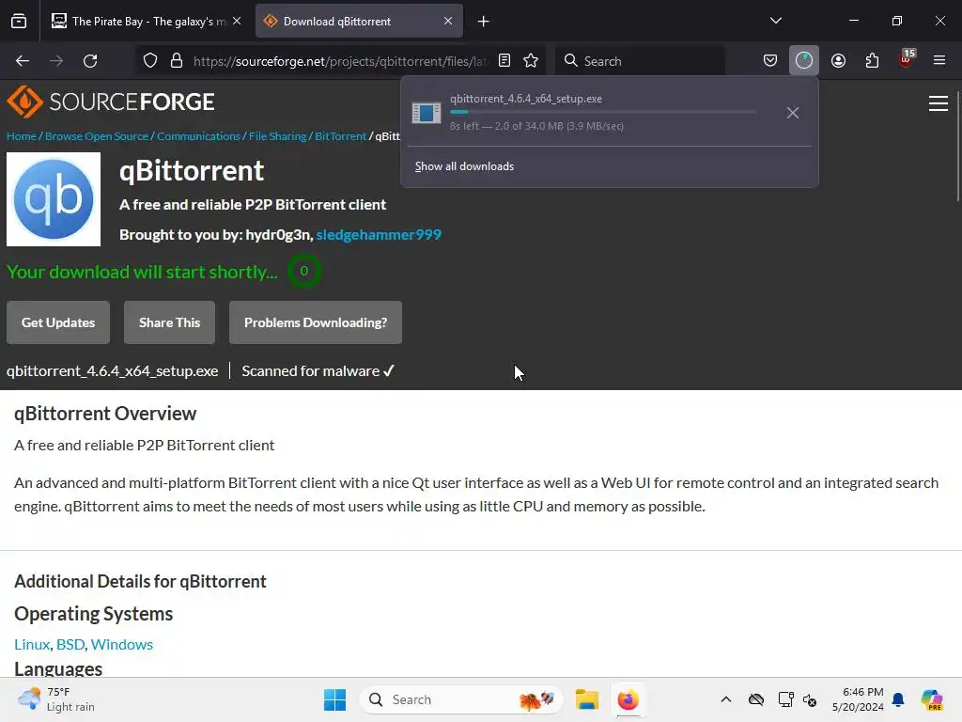Click the OneDrive cloud tray icon
962x722 pixels.
coord(756,699)
